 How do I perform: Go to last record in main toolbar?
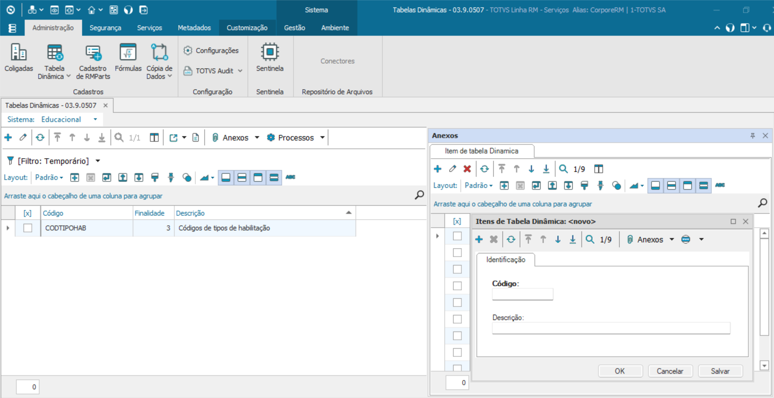102,138
